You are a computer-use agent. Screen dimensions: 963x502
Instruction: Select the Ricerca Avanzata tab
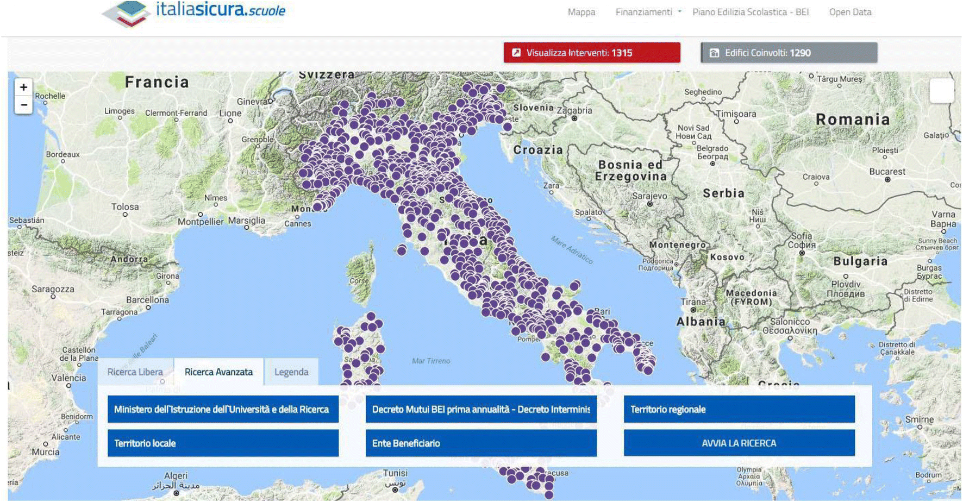(218, 372)
